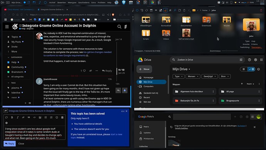The height and width of the screenshot is (150, 266).
Task: Open Drive advanced search filter options icon
Action: coord(241,60)
